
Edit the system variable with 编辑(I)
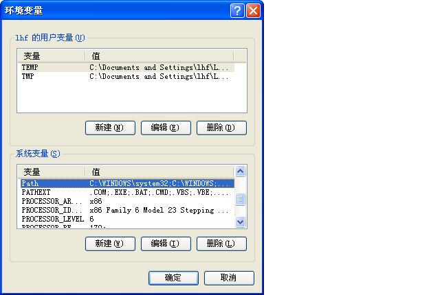click(166, 244)
